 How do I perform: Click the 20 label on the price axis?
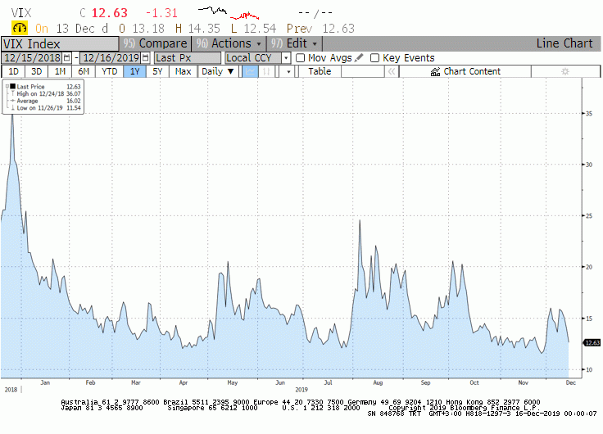coord(589,267)
